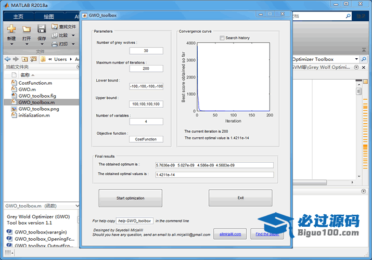
Task: Click the Upper bound input field
Action: coord(146,104)
